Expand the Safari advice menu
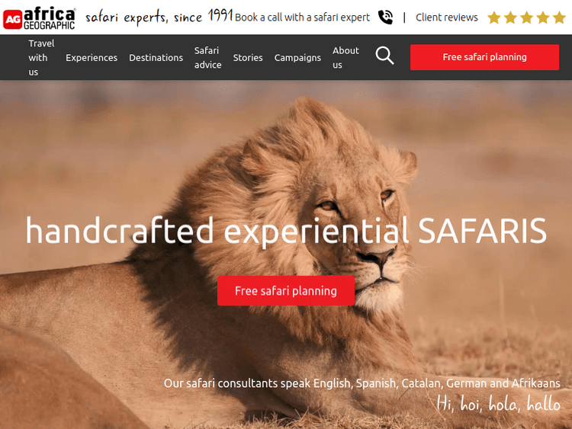 coord(208,58)
